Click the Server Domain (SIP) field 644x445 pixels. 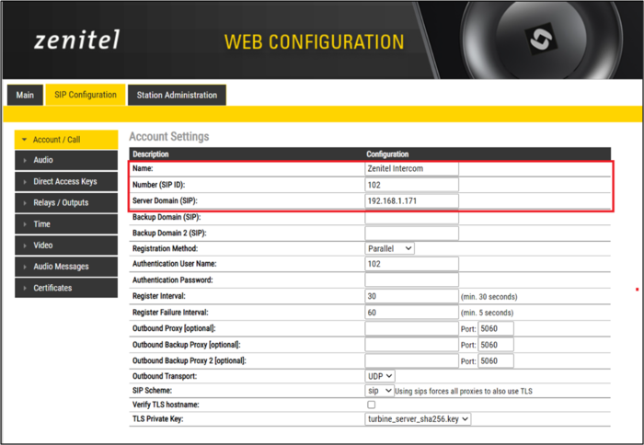[411, 200]
